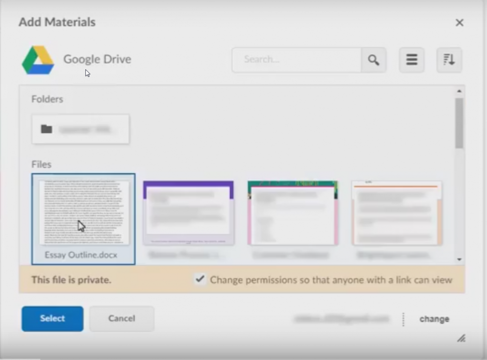Screen dimensions: 487x360
Task: Select the orange-lined file thumbnail
Action: [396, 212]
